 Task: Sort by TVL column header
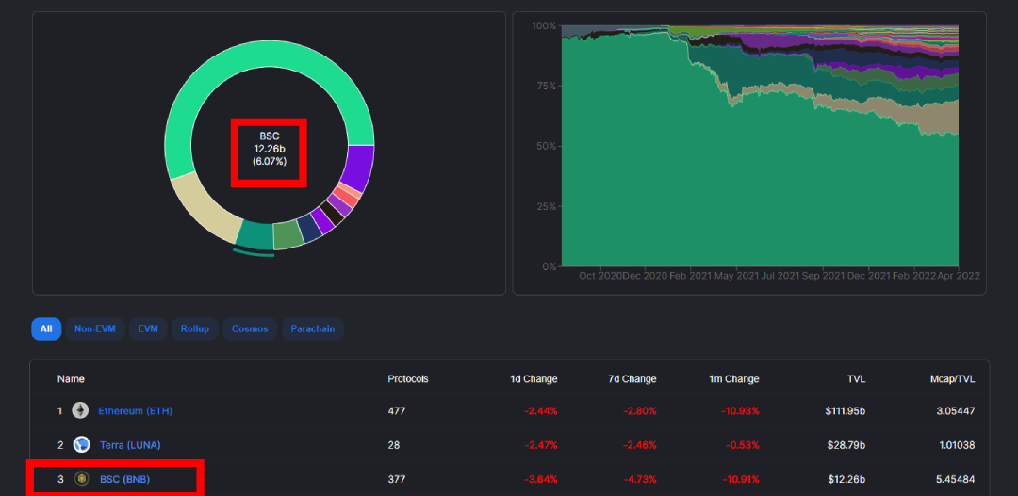click(x=856, y=378)
